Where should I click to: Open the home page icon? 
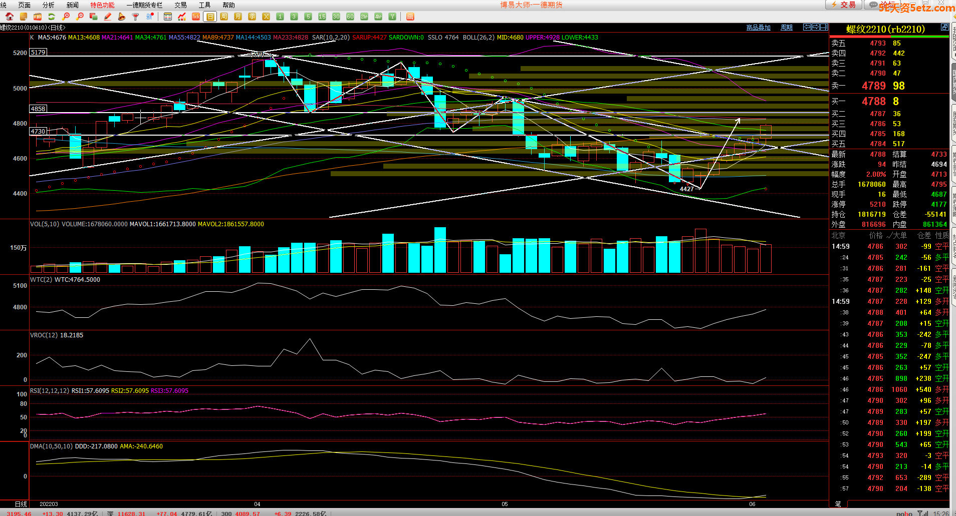[x=10, y=17]
